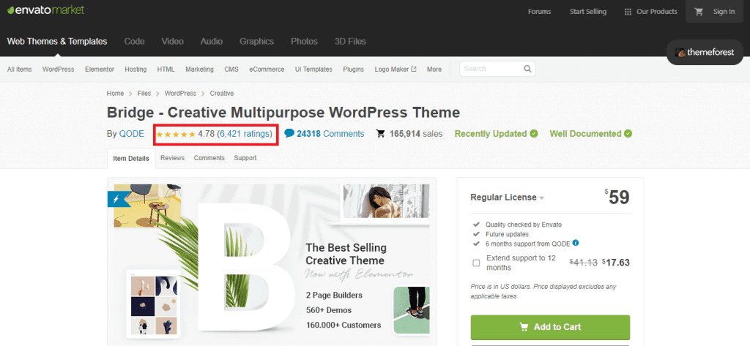The height and width of the screenshot is (346, 750).
Task: Select the Video category in top menu
Action: pos(172,42)
